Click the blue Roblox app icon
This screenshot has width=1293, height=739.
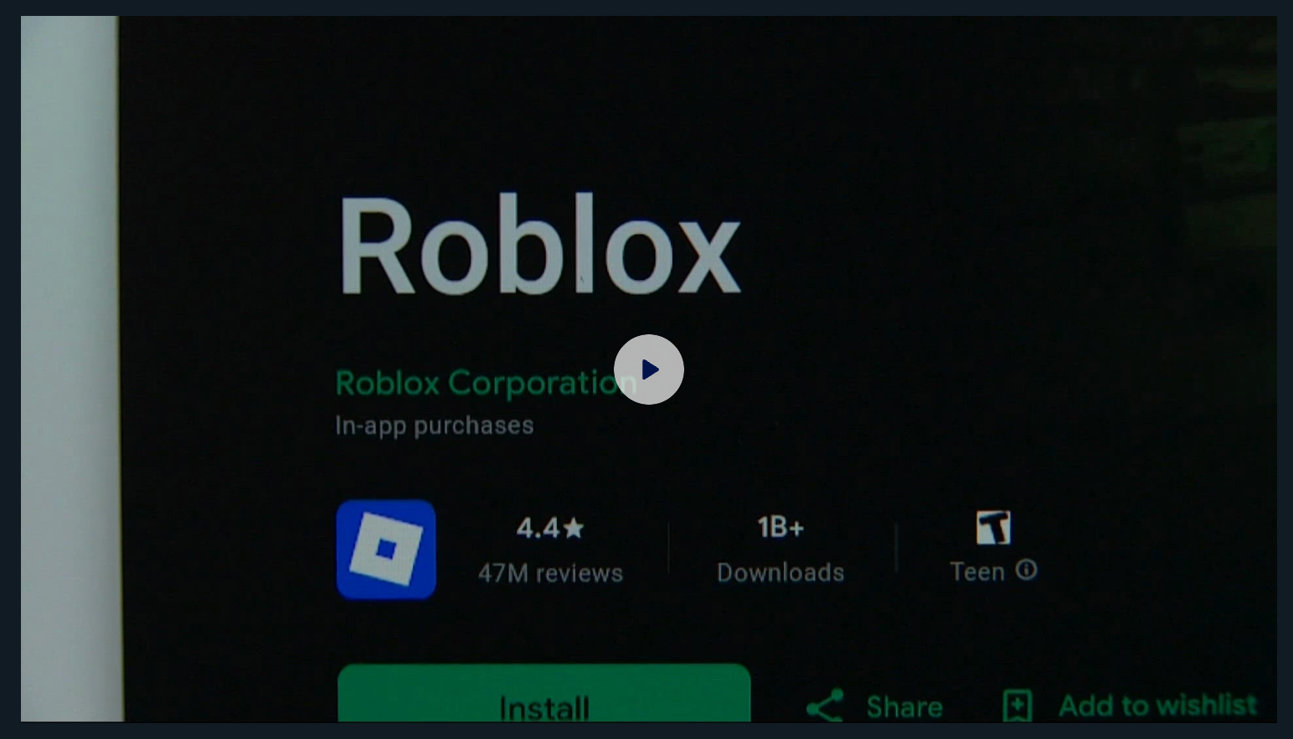pos(386,550)
